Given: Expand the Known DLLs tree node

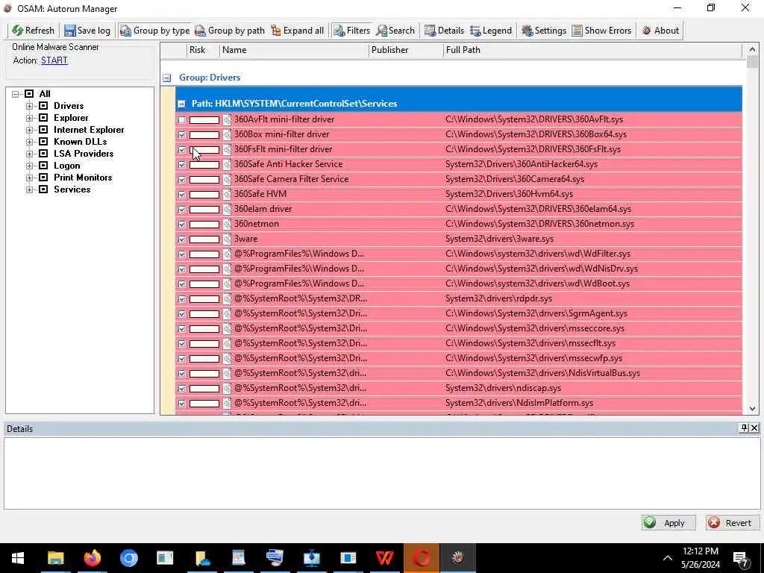Looking at the screenshot, I should click(29, 141).
